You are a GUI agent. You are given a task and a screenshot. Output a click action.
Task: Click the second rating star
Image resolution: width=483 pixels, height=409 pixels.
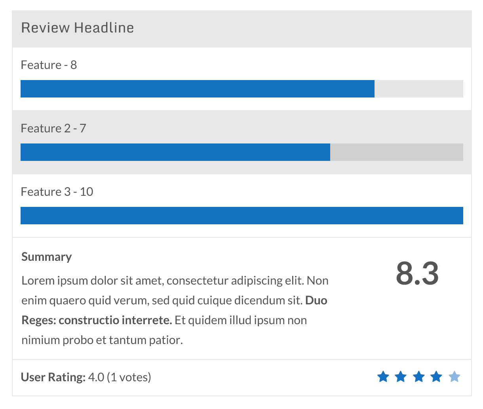pos(401,377)
